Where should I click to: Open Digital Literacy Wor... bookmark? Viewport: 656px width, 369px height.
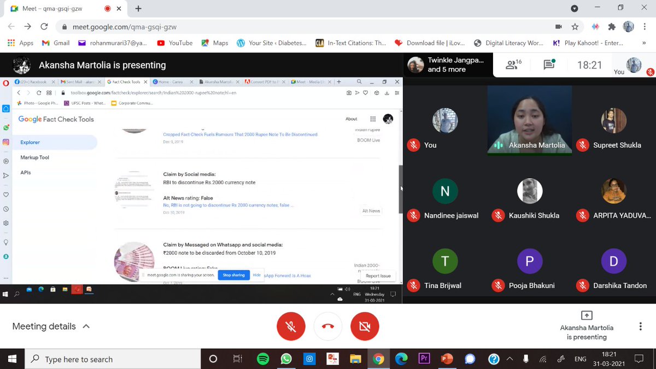(x=508, y=43)
